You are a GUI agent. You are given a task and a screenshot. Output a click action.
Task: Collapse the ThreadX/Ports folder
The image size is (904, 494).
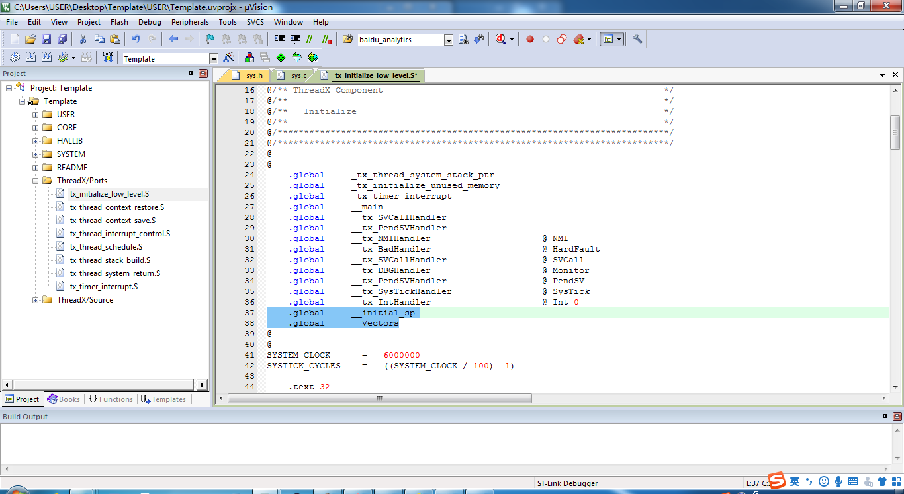(36, 181)
